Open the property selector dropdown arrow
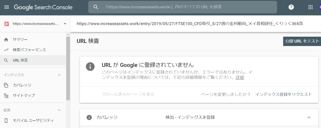The height and width of the screenshot is (128, 321). [x=65, y=24]
